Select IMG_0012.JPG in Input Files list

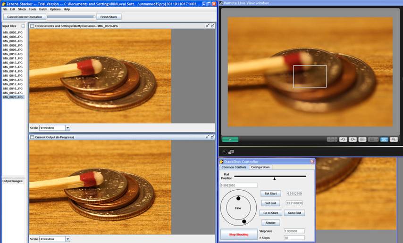coord(13,63)
